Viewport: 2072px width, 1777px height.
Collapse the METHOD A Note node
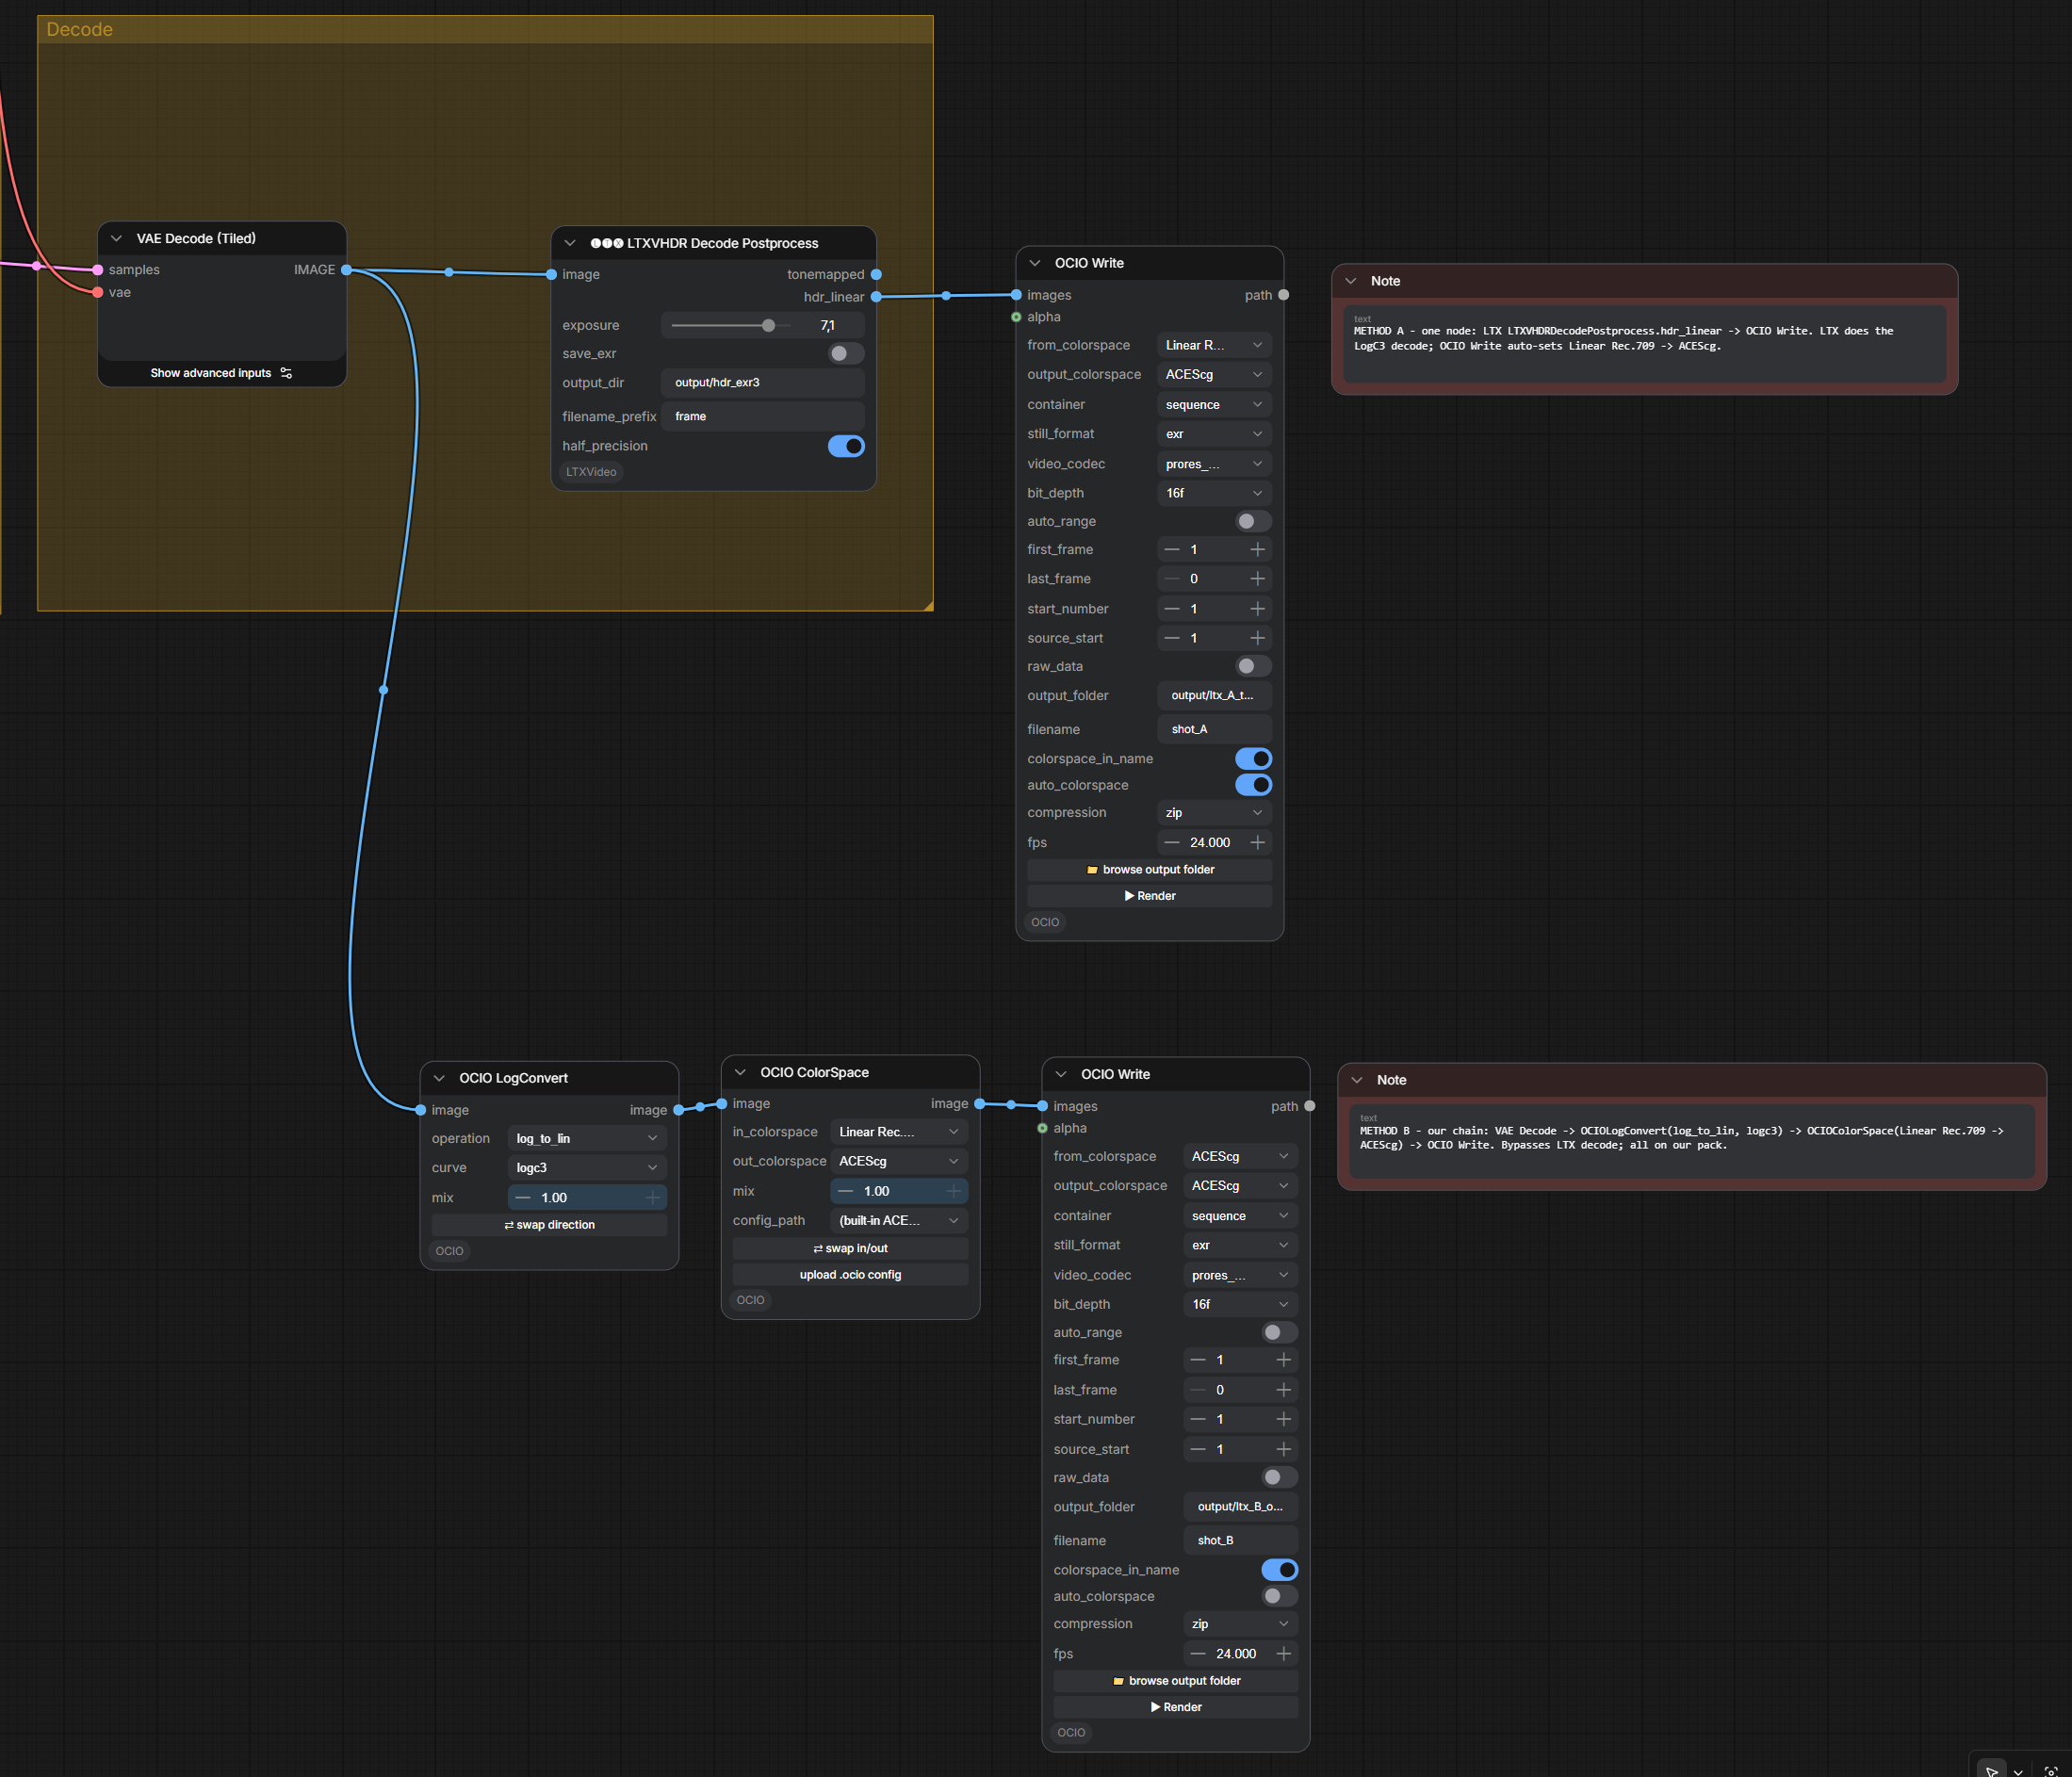(1351, 281)
